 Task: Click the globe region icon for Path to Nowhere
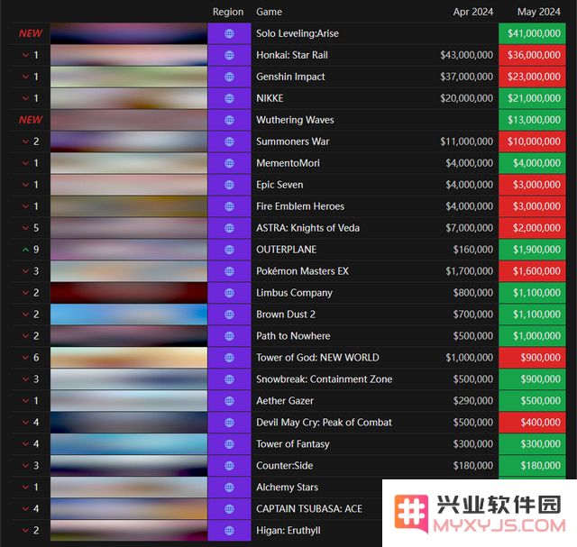tap(229, 336)
